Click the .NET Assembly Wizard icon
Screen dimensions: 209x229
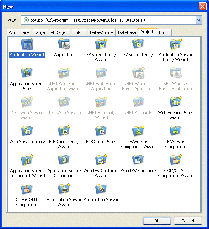(x=101, y=102)
